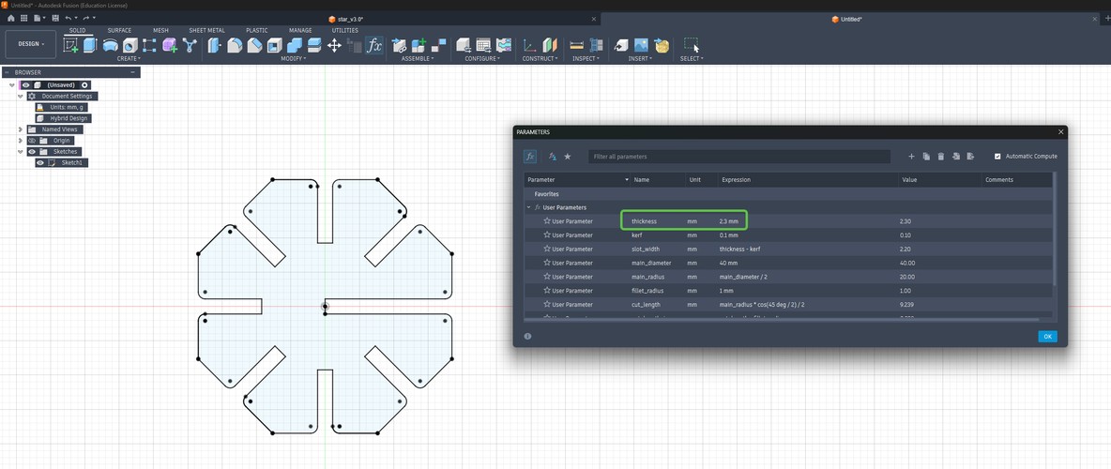1111x469 pixels.
Task: Click the Insert Component icon in Assemble
Action: pyautogui.click(x=399, y=45)
